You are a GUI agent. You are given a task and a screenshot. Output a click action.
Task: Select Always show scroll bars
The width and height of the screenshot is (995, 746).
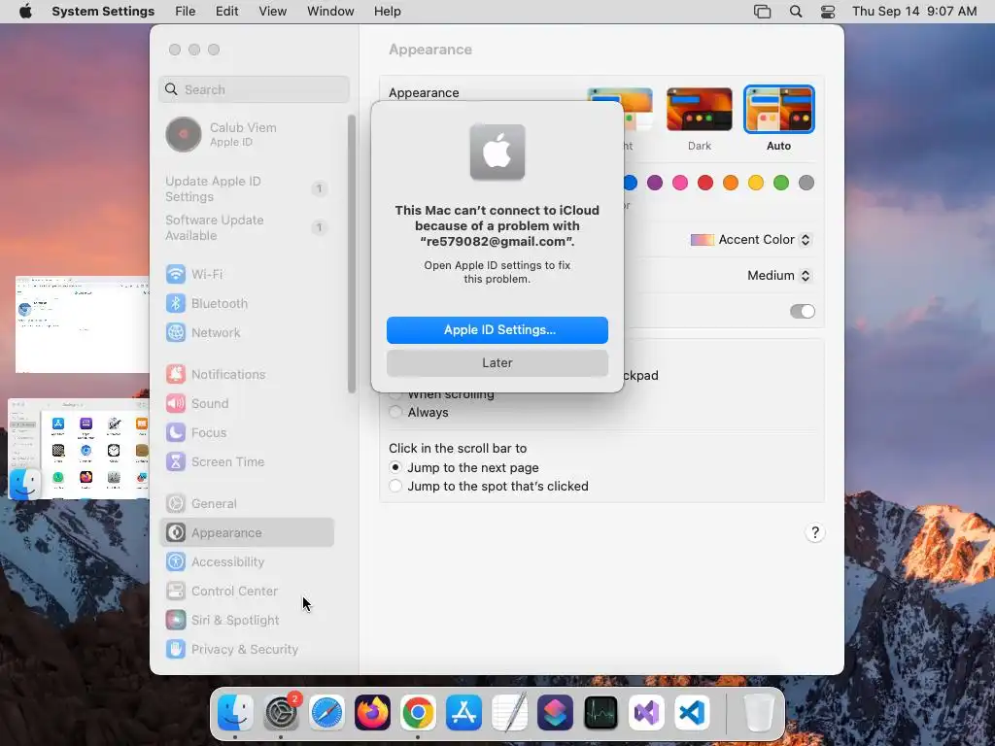pyautogui.click(x=395, y=412)
